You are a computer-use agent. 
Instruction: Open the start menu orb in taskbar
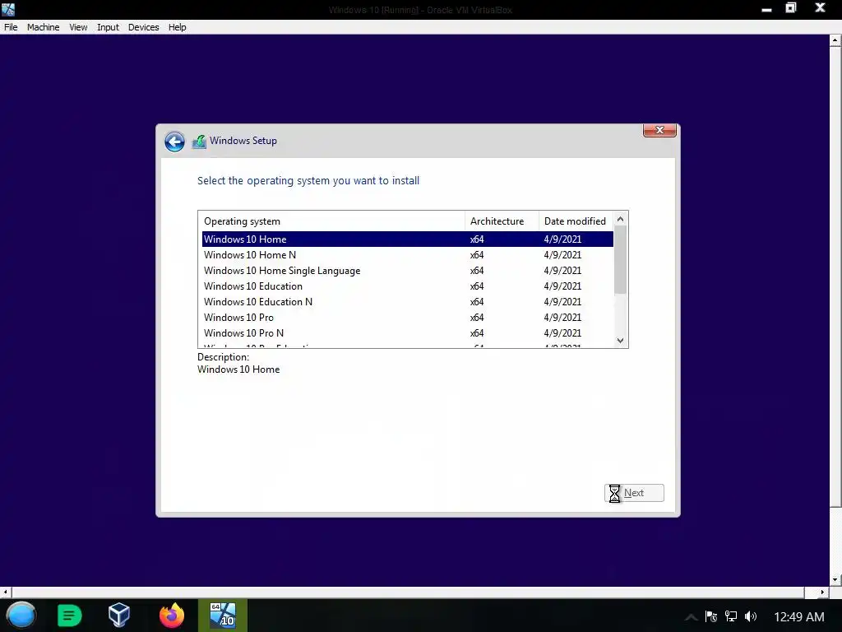click(21, 616)
